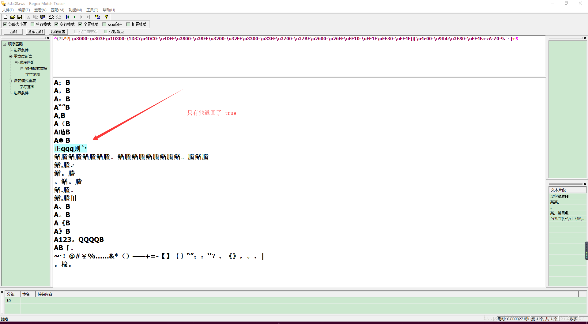Save the file with the floppy icon
The width and height of the screenshot is (588, 324).
(x=20, y=17)
